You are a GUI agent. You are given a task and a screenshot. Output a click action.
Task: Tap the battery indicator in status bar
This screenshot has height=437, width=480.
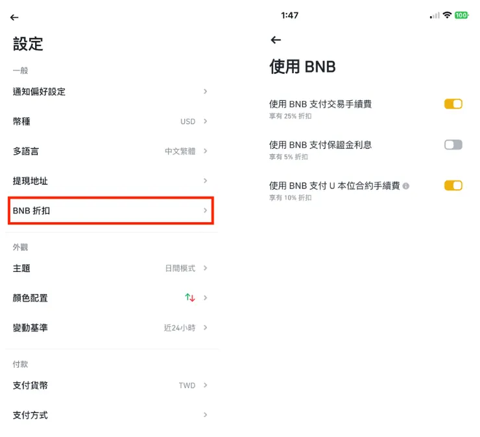[461, 15]
